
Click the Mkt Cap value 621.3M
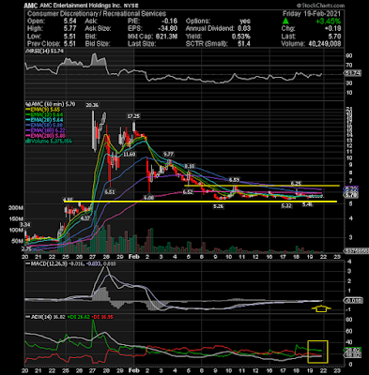[166, 37]
